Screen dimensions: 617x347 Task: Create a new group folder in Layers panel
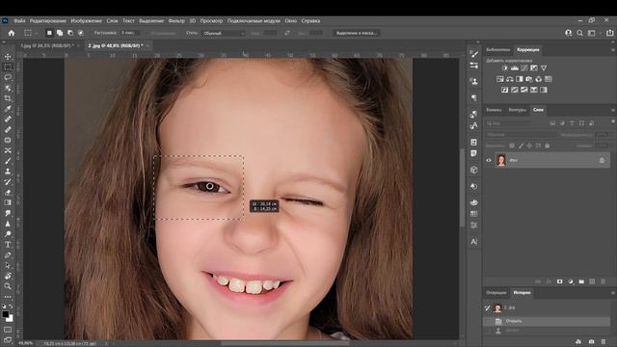[581, 281]
